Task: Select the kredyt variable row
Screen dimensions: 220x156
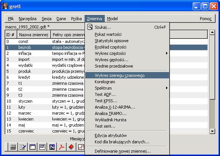Action: pyautogui.click(x=45, y=77)
